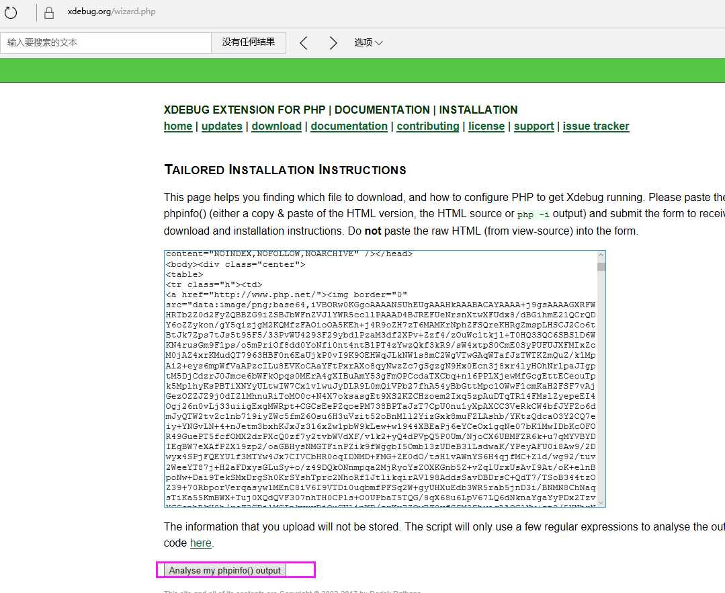Click the browser refresh icon

click(x=11, y=13)
